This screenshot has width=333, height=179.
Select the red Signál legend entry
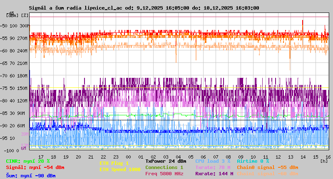(x=35, y=167)
